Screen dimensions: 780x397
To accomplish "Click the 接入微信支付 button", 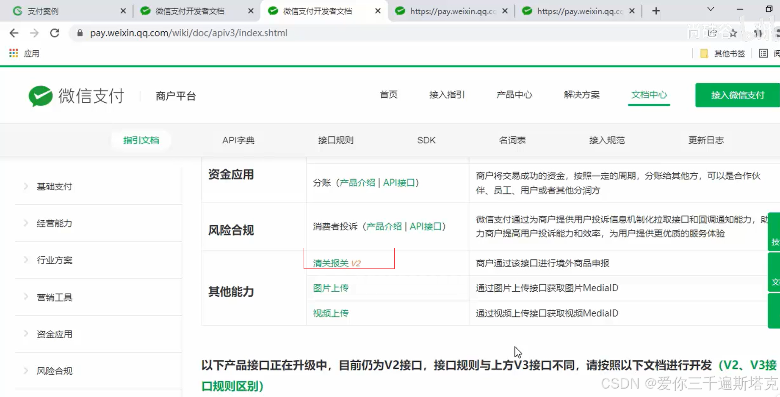I will click(x=737, y=95).
